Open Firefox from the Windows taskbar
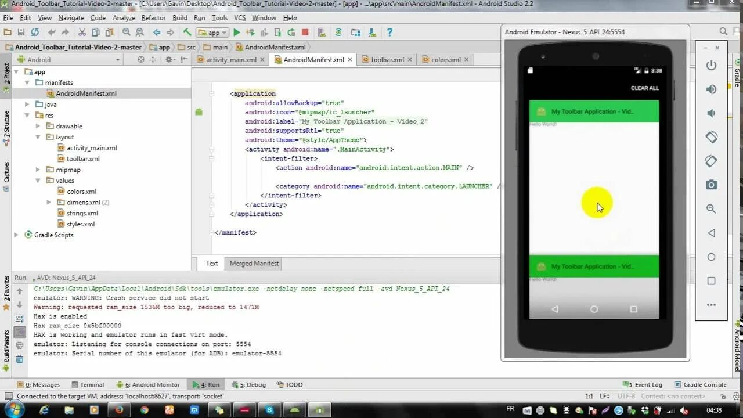This screenshot has height=418, width=743. point(119,410)
